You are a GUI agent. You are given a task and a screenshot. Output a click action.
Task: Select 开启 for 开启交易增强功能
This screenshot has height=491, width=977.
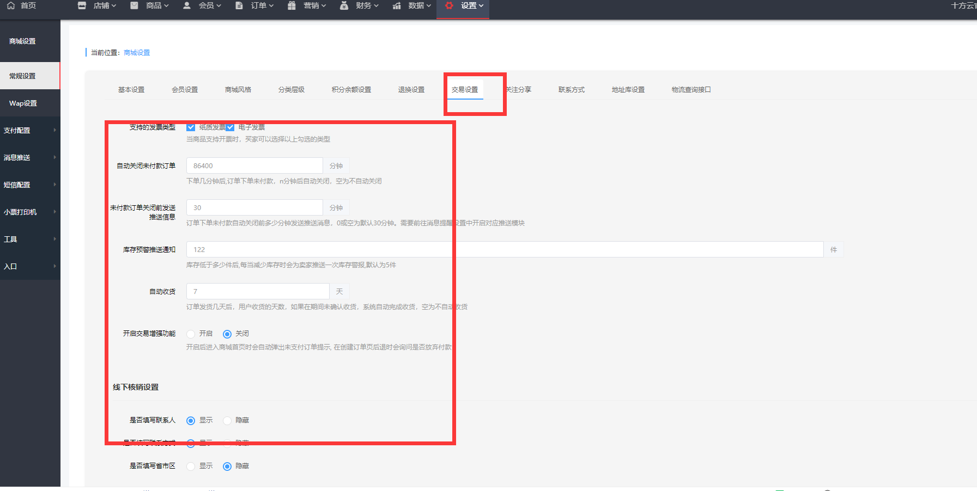(191, 334)
